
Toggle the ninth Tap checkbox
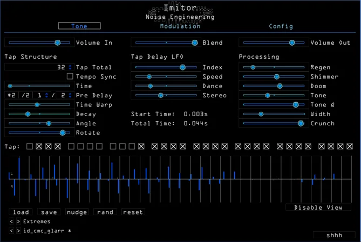[113, 146]
